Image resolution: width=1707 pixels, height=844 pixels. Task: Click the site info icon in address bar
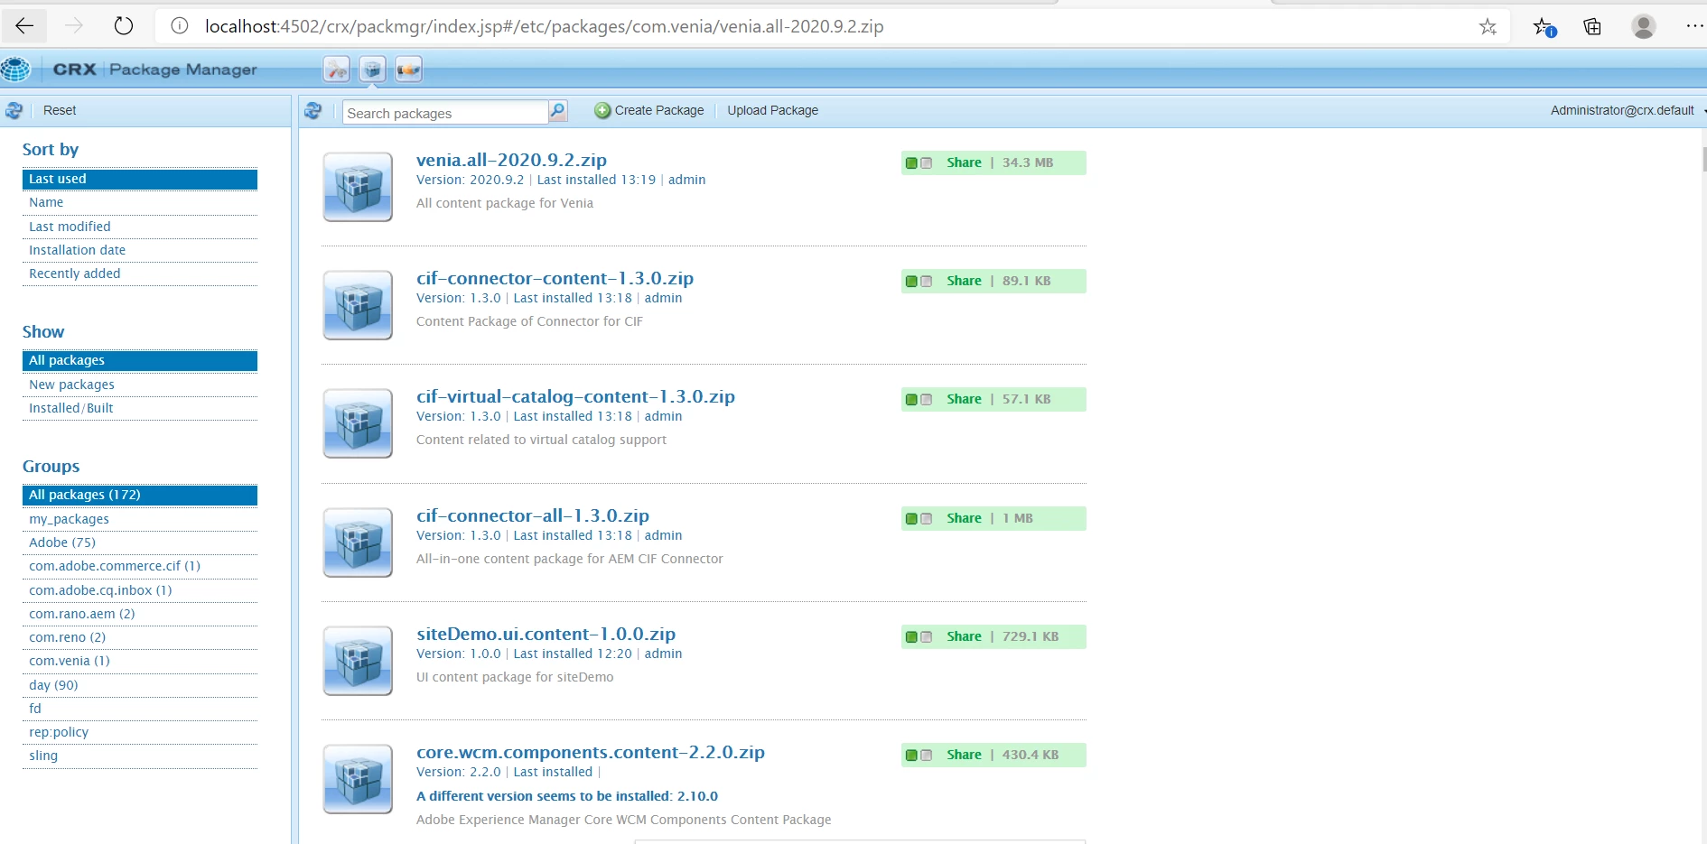pos(180,26)
